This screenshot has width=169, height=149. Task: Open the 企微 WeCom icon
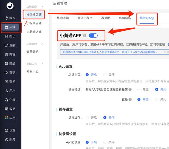(x=7, y=100)
